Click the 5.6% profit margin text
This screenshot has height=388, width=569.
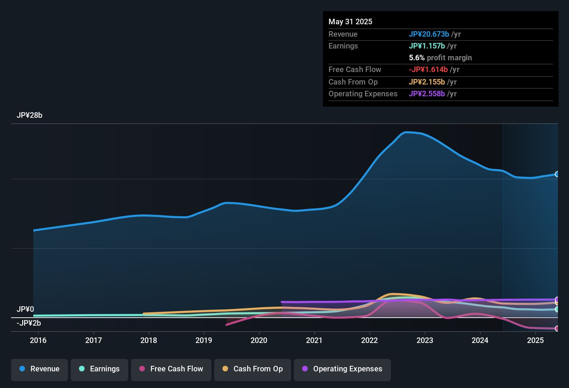tap(440, 58)
